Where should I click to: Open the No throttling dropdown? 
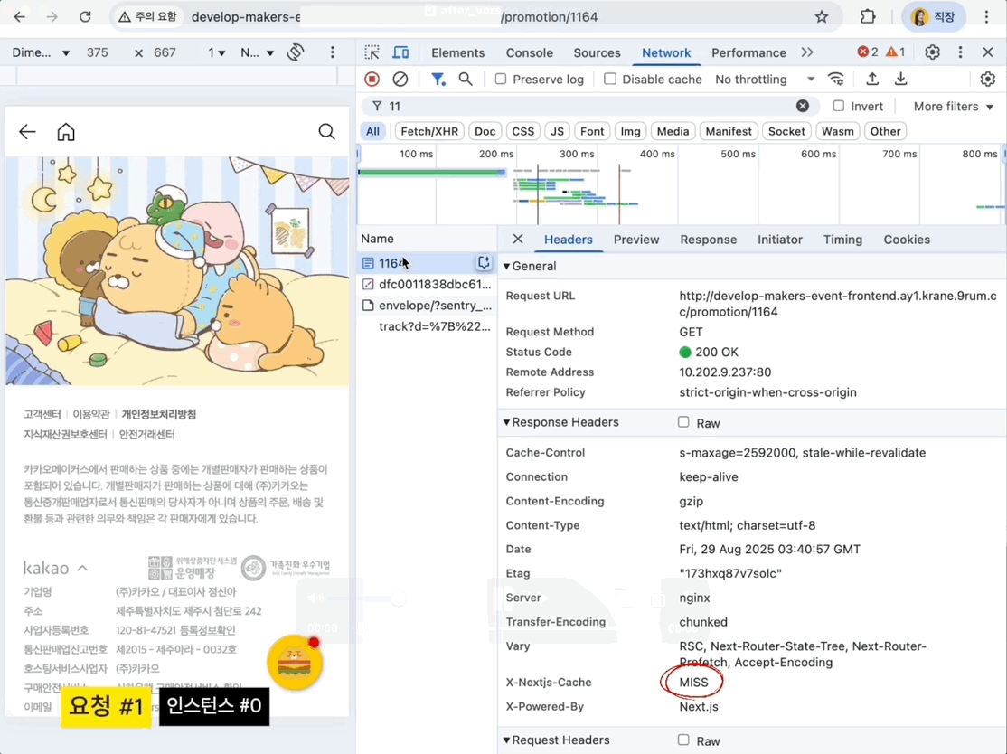[765, 79]
